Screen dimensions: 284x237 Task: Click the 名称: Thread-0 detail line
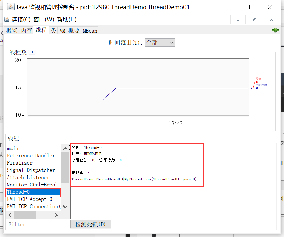click(86, 148)
